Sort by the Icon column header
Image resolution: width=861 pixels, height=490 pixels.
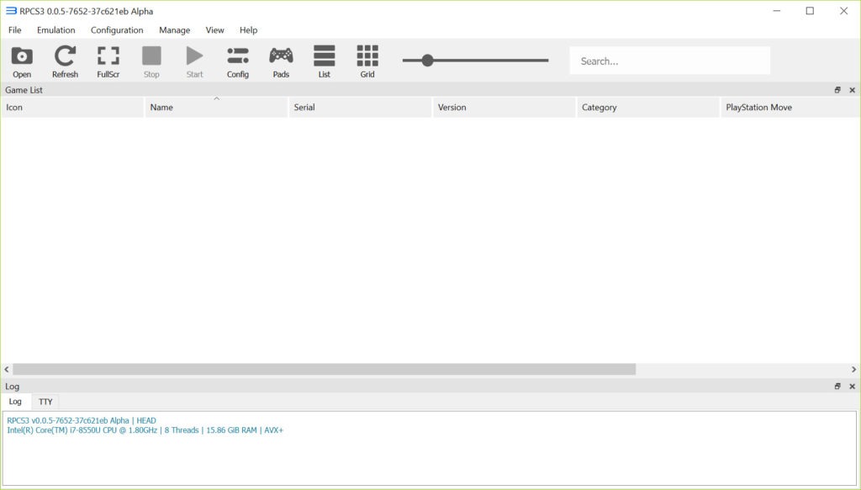[x=72, y=107]
